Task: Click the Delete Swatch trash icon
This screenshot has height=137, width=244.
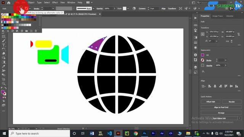Action: [36, 31]
